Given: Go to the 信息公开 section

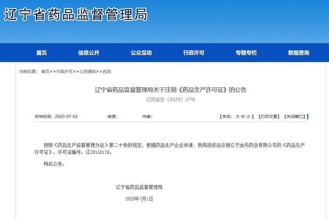Looking at the screenshot, I should pos(89,53).
